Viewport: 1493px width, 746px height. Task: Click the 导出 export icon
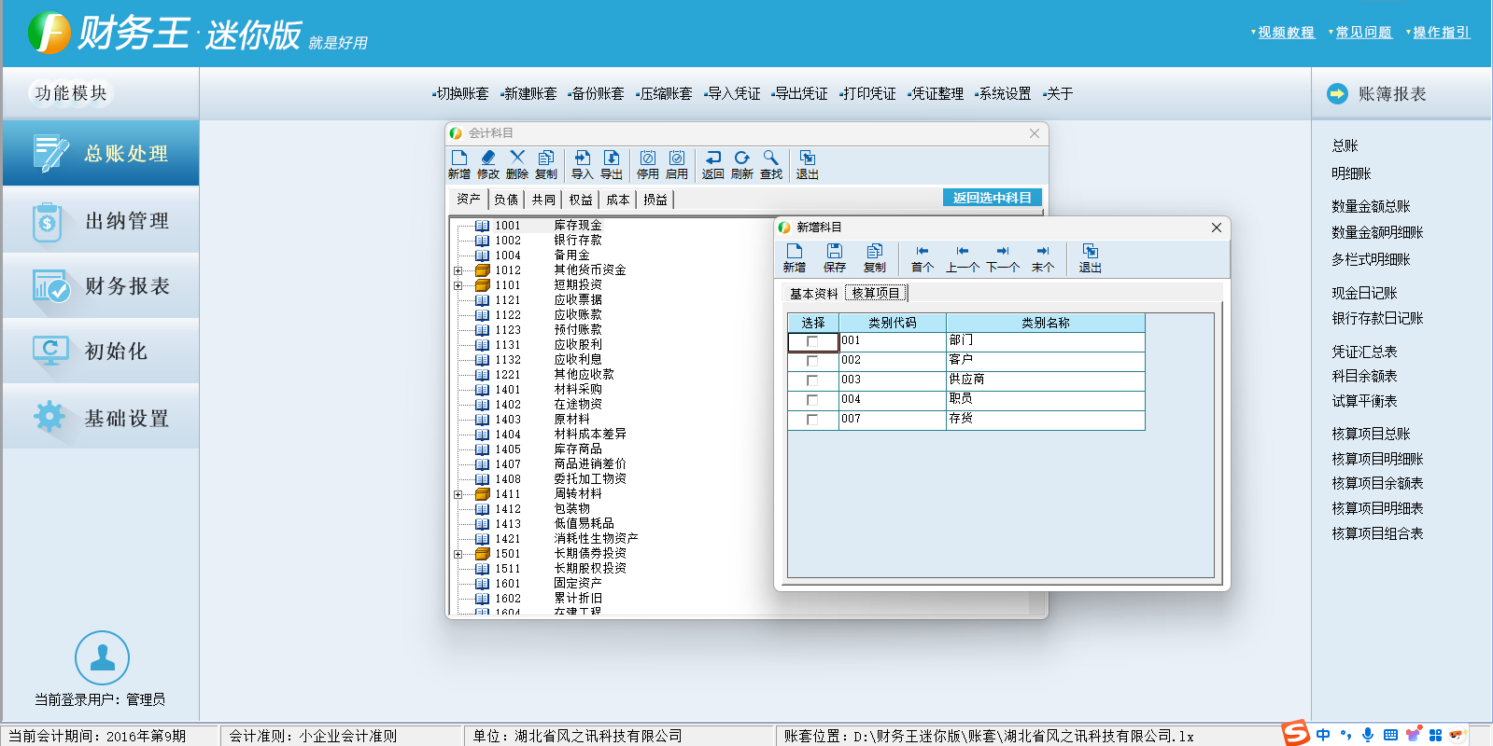(x=612, y=164)
